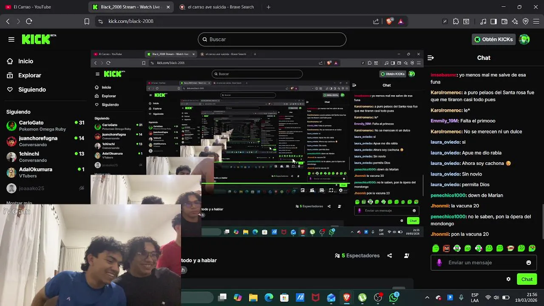The image size is (544, 306).
Task: Open the Brave Rewards triangle icon
Action: pyautogui.click(x=400, y=21)
